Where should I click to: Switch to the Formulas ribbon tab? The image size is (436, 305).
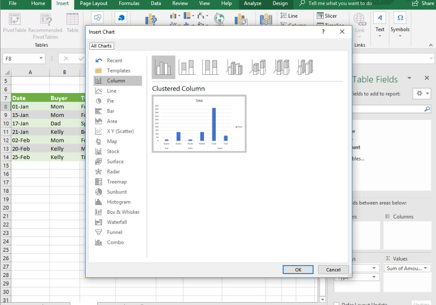point(129,4)
